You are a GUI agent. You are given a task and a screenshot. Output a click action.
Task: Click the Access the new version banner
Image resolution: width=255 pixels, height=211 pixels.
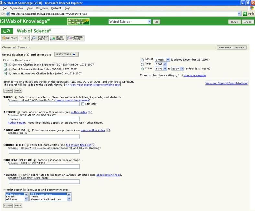coord(78,22)
